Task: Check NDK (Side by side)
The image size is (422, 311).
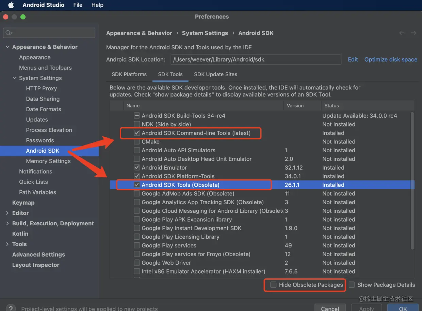Action: pyautogui.click(x=137, y=124)
